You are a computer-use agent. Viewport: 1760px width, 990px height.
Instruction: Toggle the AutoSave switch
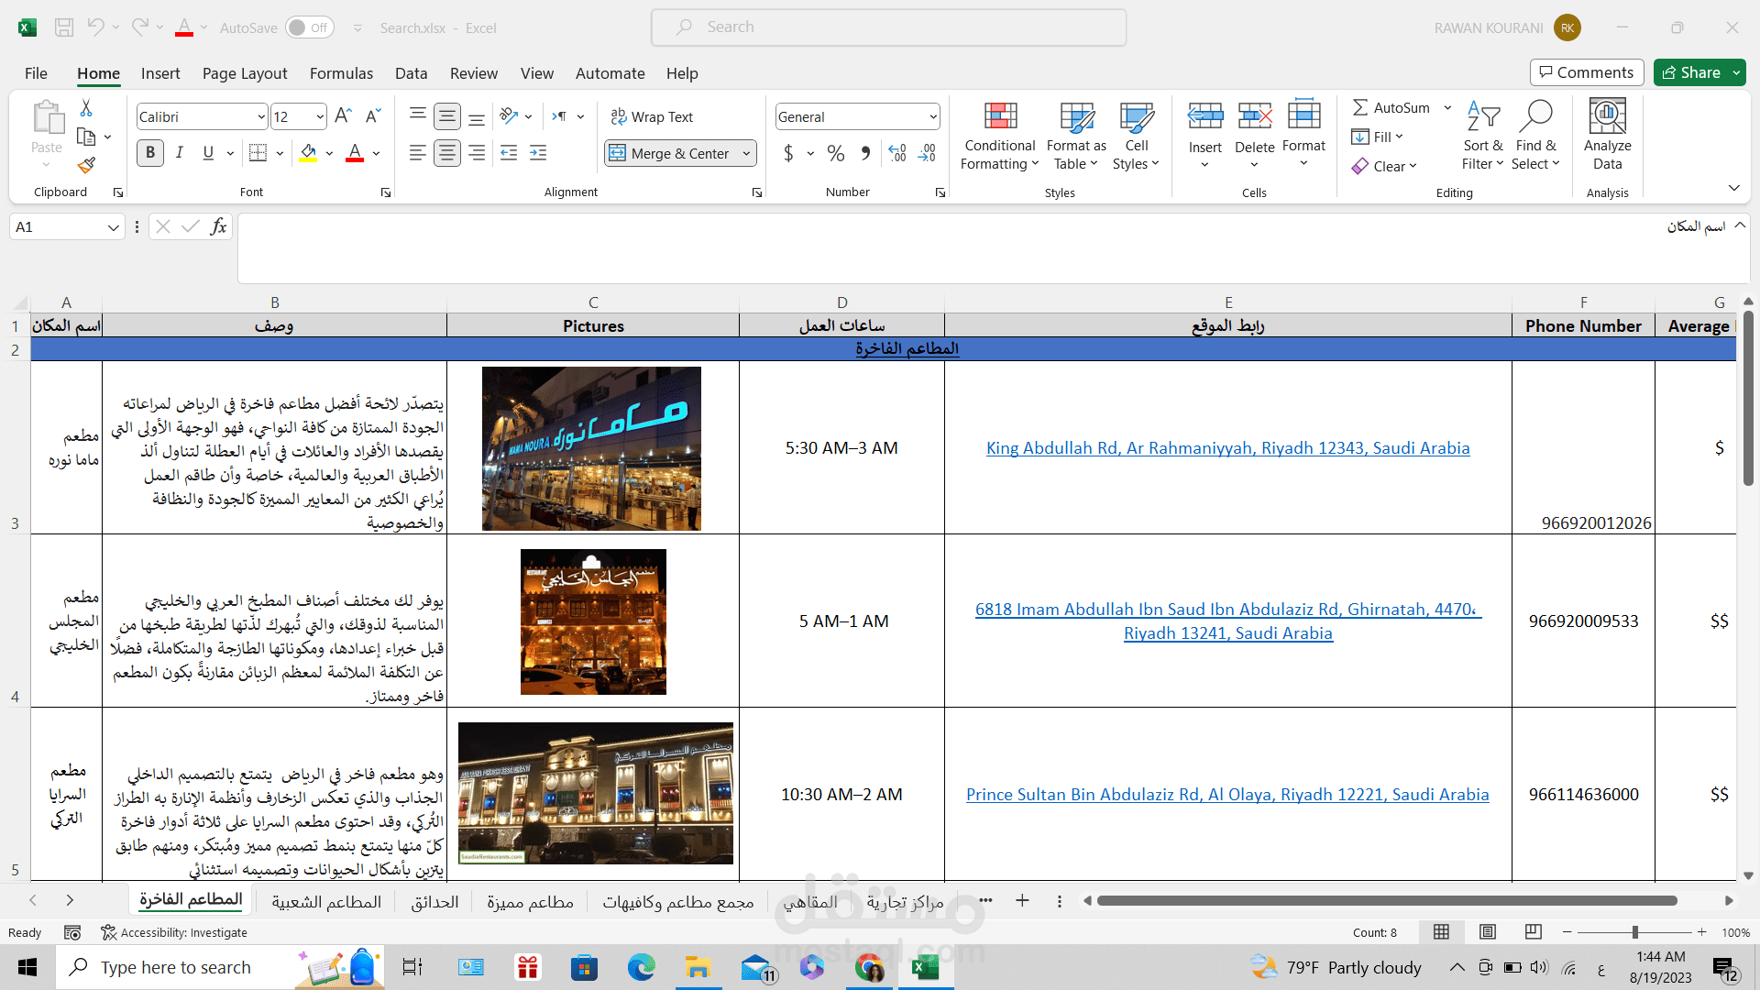click(x=309, y=27)
